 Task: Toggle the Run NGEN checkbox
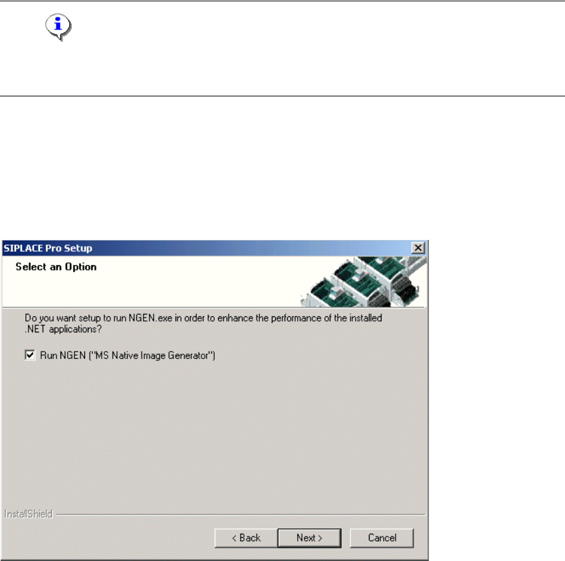coord(30,355)
